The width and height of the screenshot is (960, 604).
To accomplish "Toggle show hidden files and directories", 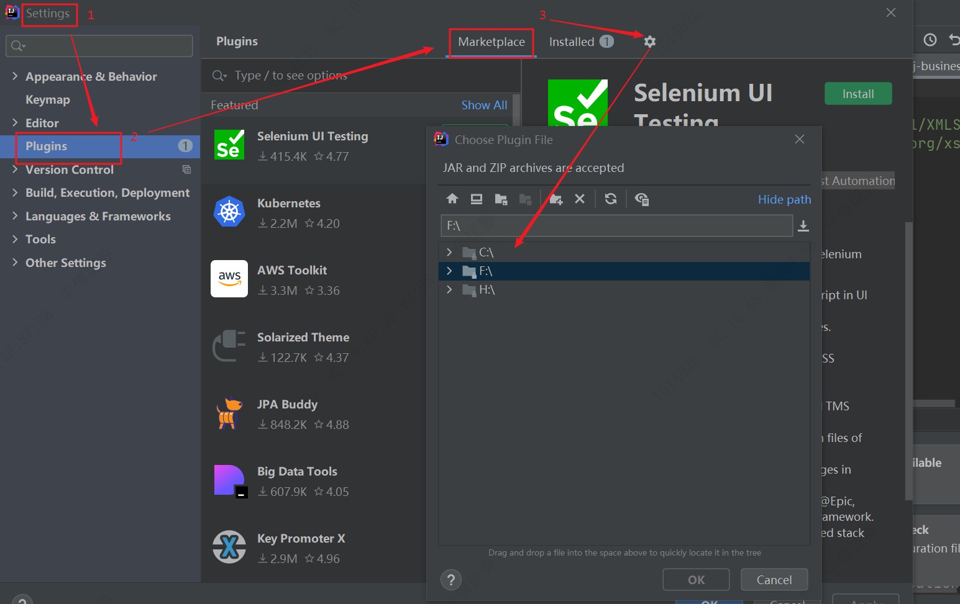I will pos(642,199).
